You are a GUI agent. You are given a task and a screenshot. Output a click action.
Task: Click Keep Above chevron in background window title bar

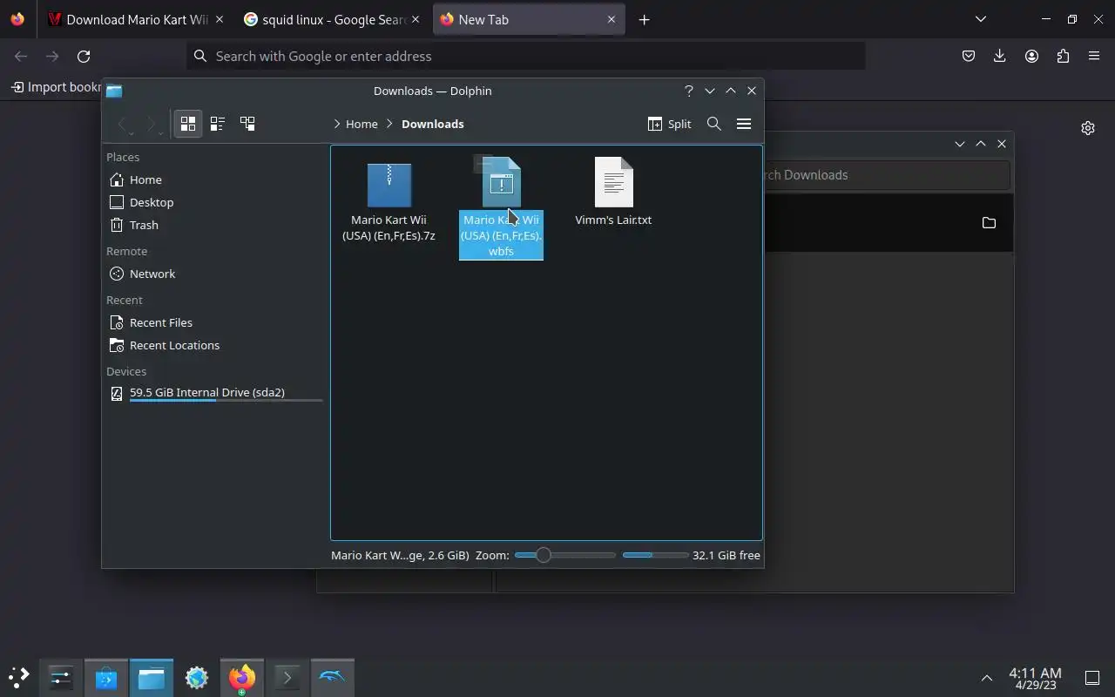[981, 144]
